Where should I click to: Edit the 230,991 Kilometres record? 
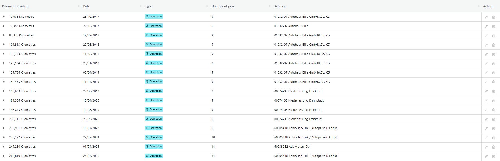coord(486,128)
